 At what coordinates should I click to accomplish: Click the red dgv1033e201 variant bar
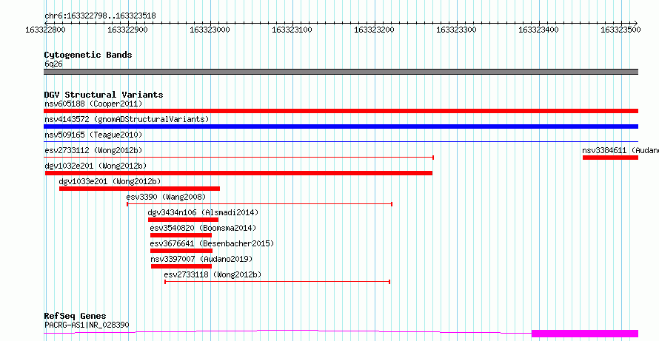click(x=139, y=189)
